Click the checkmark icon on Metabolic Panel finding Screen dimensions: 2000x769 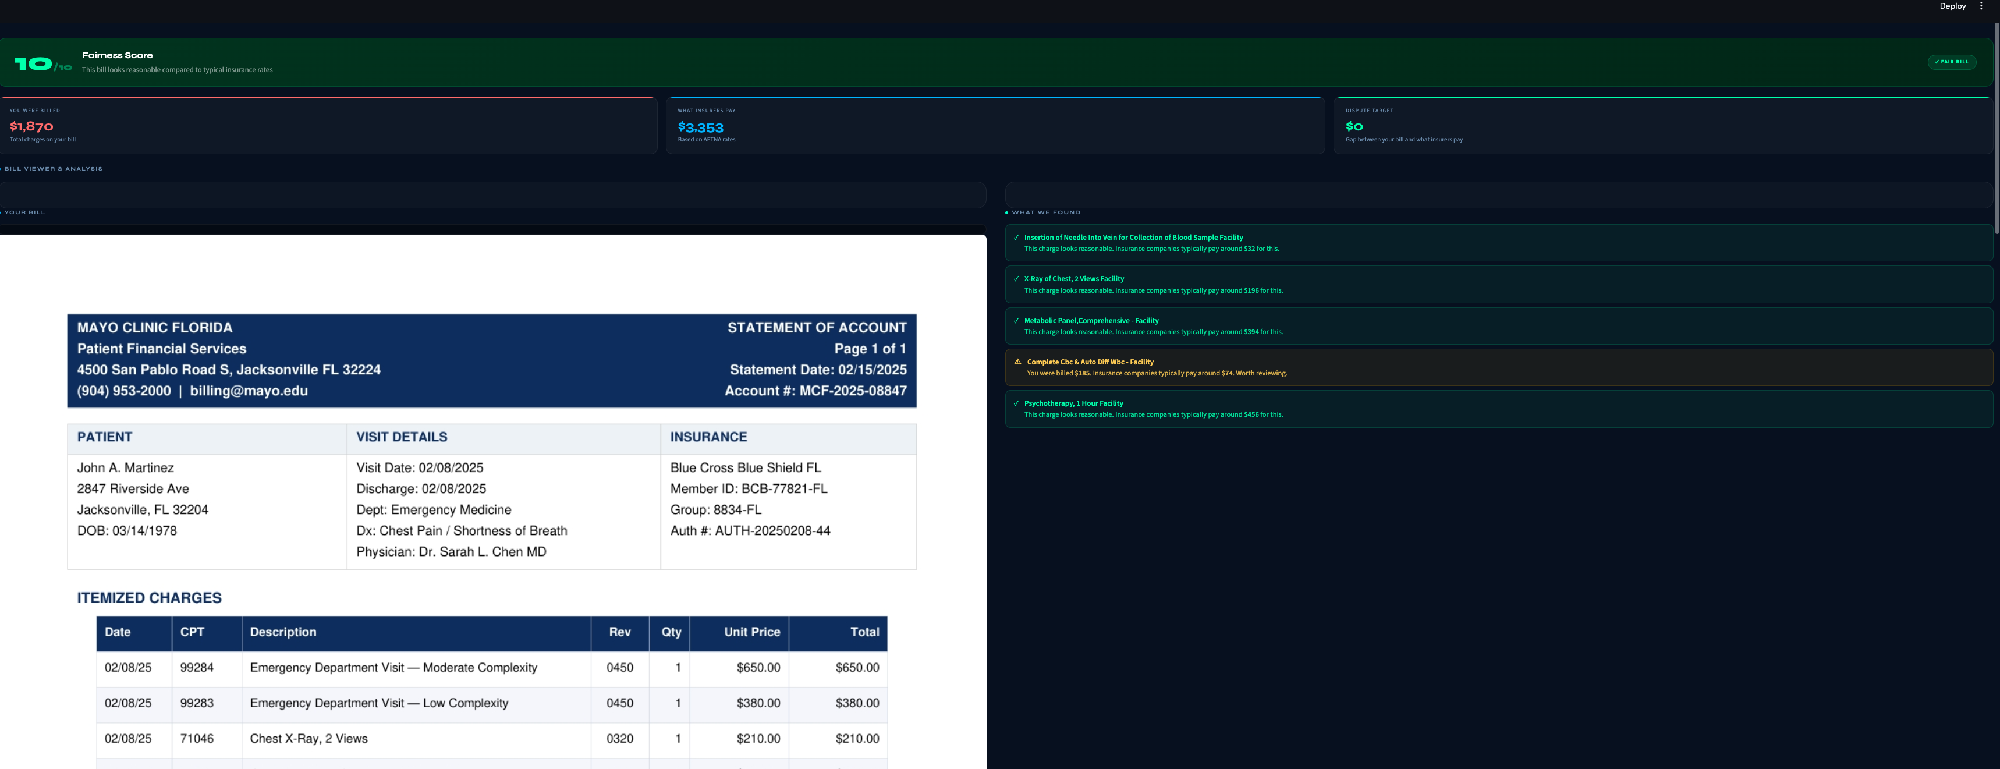pos(1016,321)
